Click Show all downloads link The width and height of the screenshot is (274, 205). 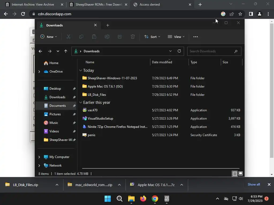[254, 184]
